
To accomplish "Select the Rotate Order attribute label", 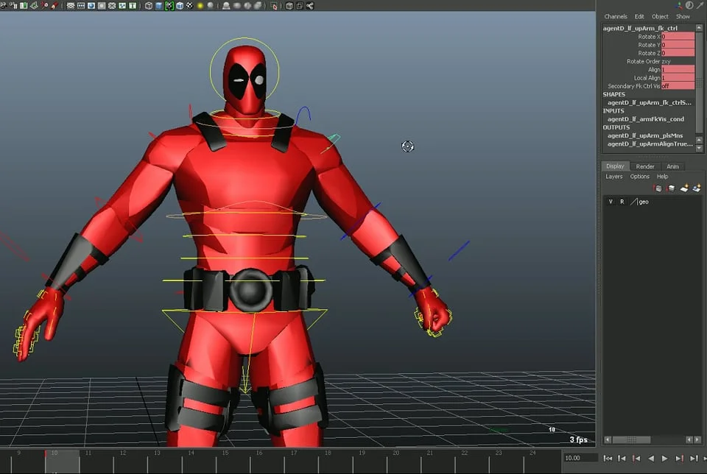I will pyautogui.click(x=643, y=61).
